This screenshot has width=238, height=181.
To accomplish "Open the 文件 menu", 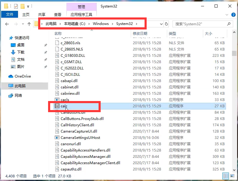I will tap(10, 14).
